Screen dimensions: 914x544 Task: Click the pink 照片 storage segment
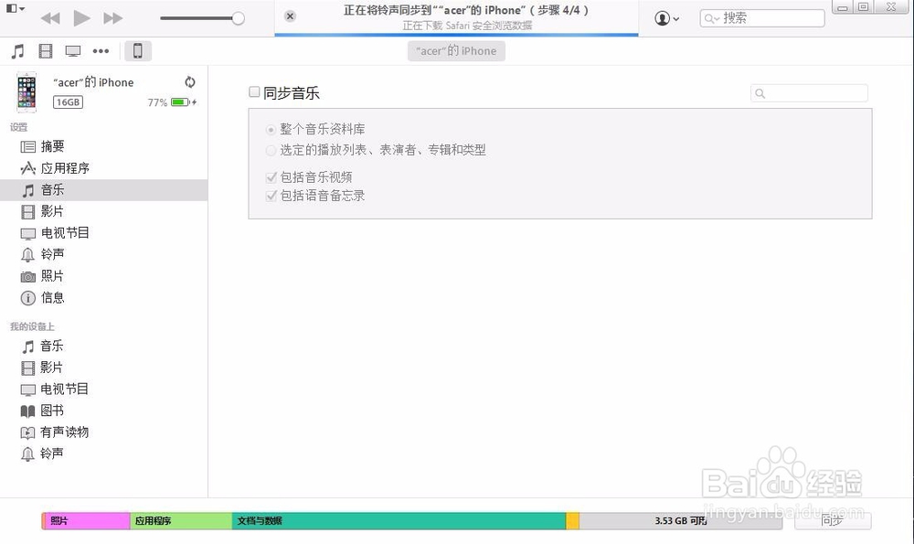(x=86, y=520)
